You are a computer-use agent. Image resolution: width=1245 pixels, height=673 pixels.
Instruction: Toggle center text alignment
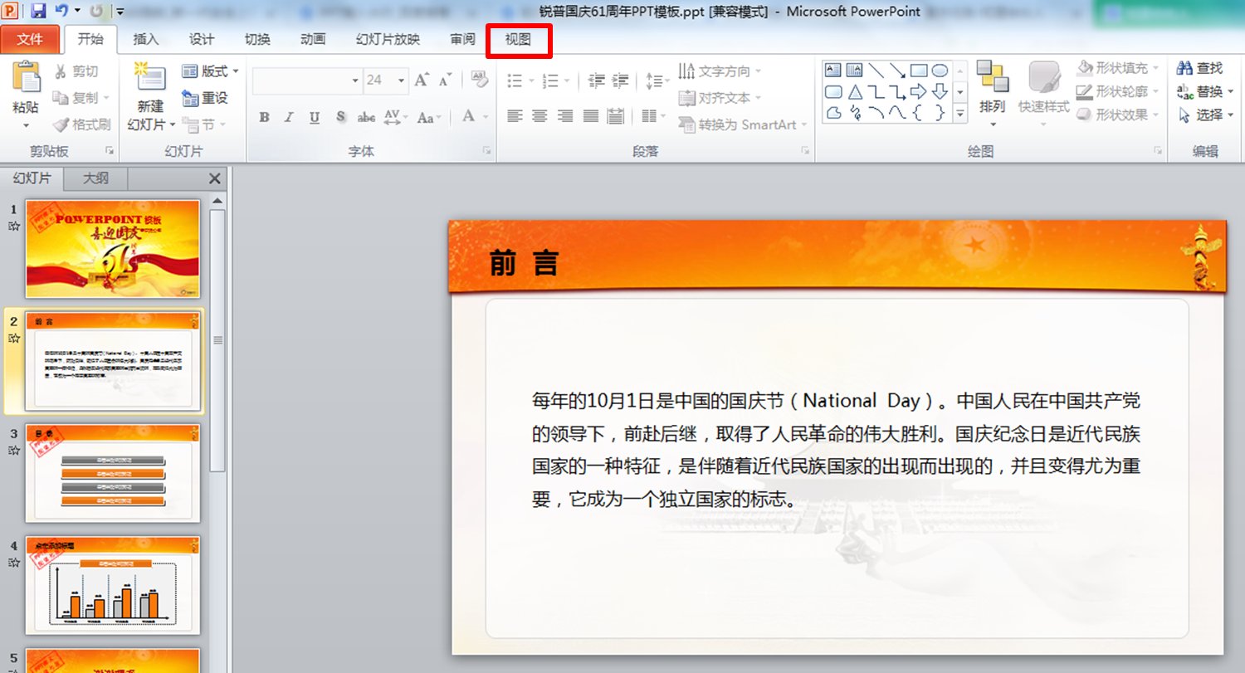coord(539,116)
